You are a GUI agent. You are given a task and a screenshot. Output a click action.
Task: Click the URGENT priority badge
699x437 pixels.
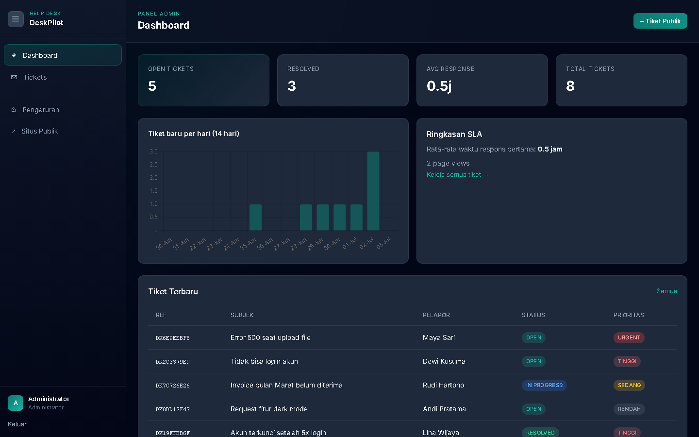click(629, 337)
